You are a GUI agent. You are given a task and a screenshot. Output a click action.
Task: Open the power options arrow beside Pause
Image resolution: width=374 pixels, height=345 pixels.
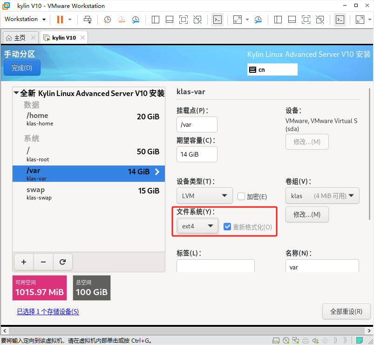click(70, 20)
